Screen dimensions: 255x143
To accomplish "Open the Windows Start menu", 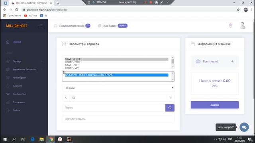I will 5,139.
